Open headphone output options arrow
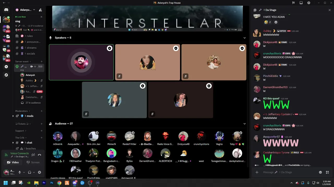 34,172
